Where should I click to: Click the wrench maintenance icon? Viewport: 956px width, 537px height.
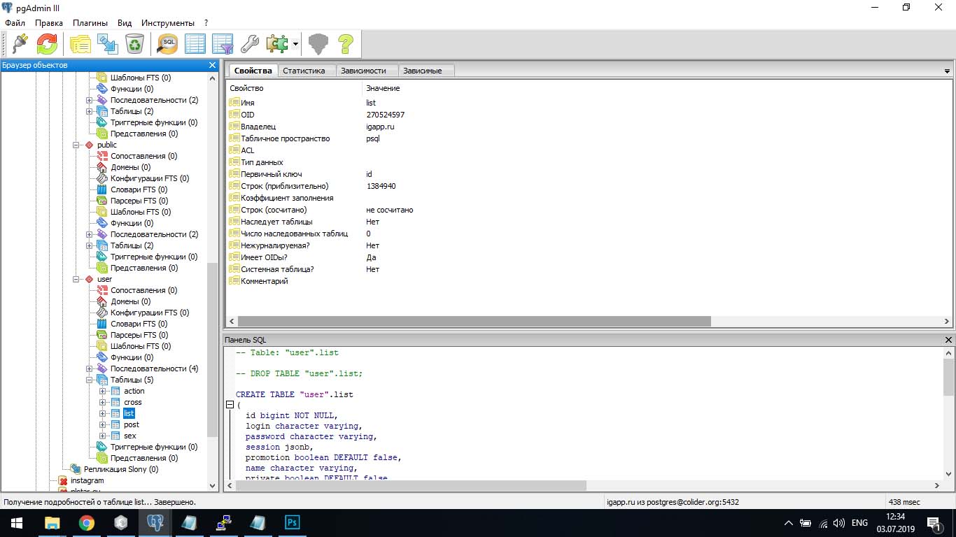click(249, 44)
